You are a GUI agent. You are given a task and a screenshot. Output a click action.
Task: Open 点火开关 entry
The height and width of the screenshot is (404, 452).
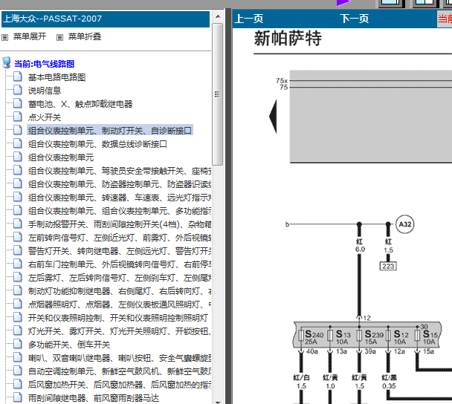(45, 117)
